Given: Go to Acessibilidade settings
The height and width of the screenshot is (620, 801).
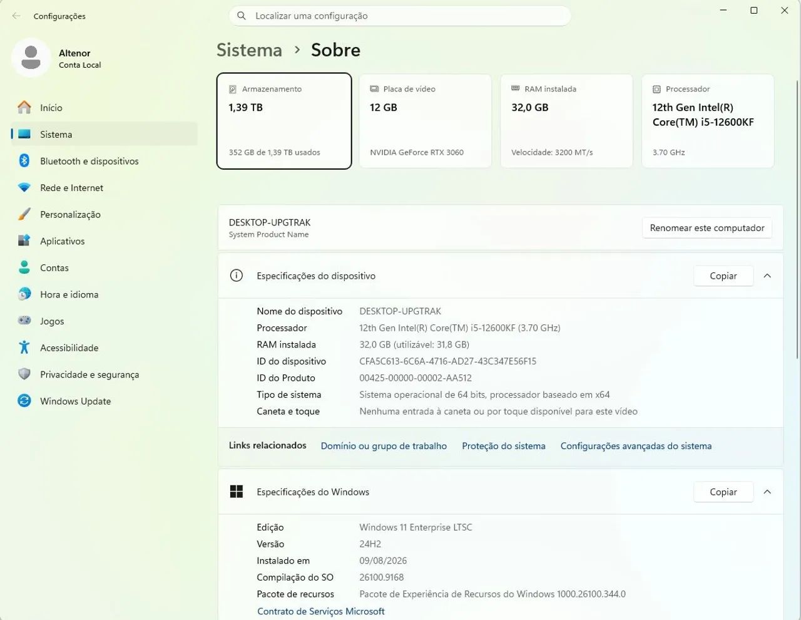Looking at the screenshot, I should [104, 348].
